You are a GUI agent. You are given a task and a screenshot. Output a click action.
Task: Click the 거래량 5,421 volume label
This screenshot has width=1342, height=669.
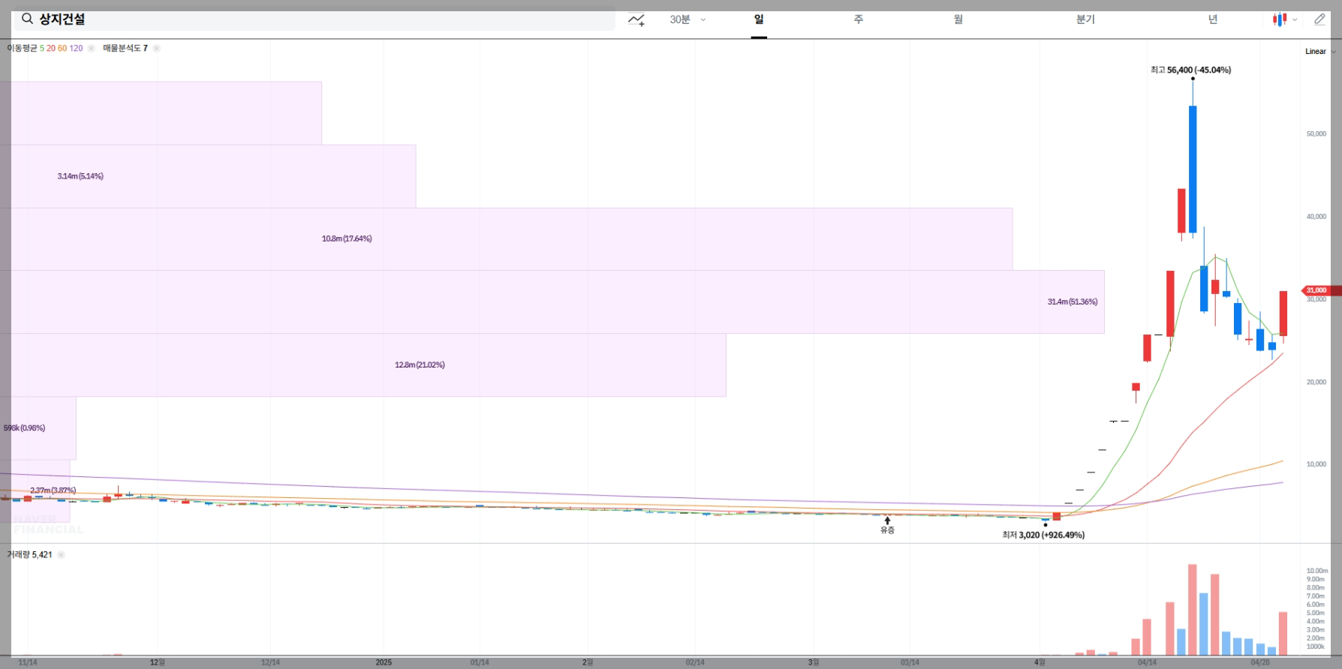point(29,555)
